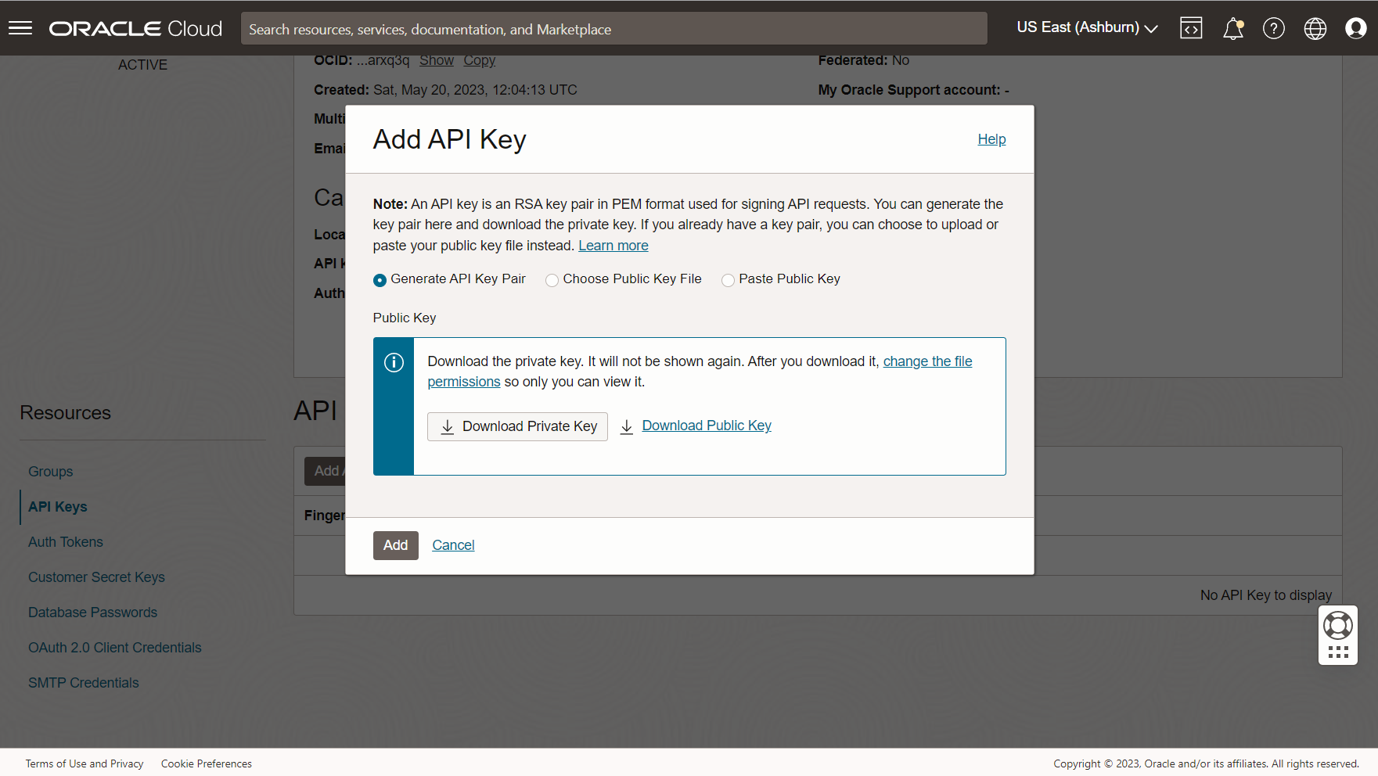
Task: Open the user profile avatar menu
Action: click(x=1355, y=29)
